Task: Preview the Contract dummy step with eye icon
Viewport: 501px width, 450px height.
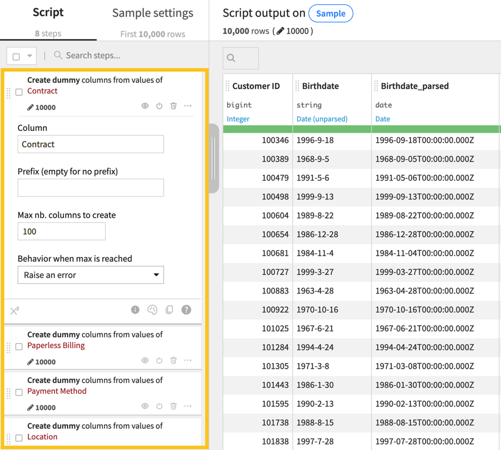Action: pyautogui.click(x=145, y=106)
